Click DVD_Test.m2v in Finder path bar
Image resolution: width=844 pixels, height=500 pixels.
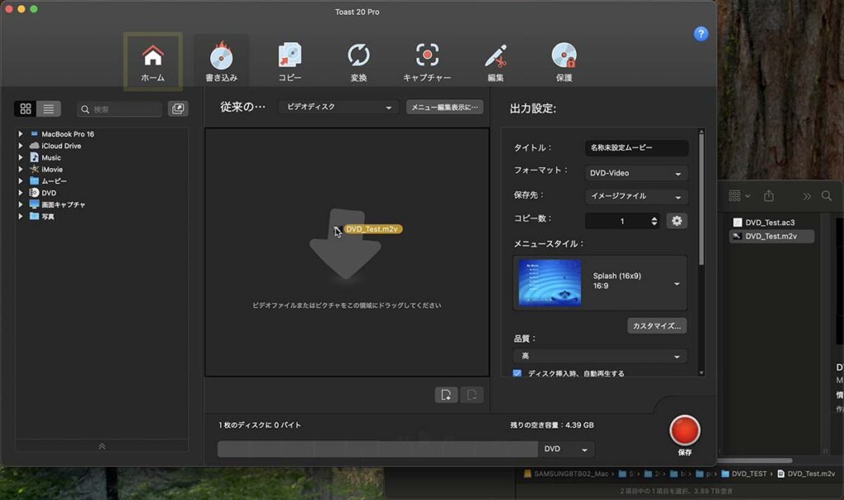[806, 474]
